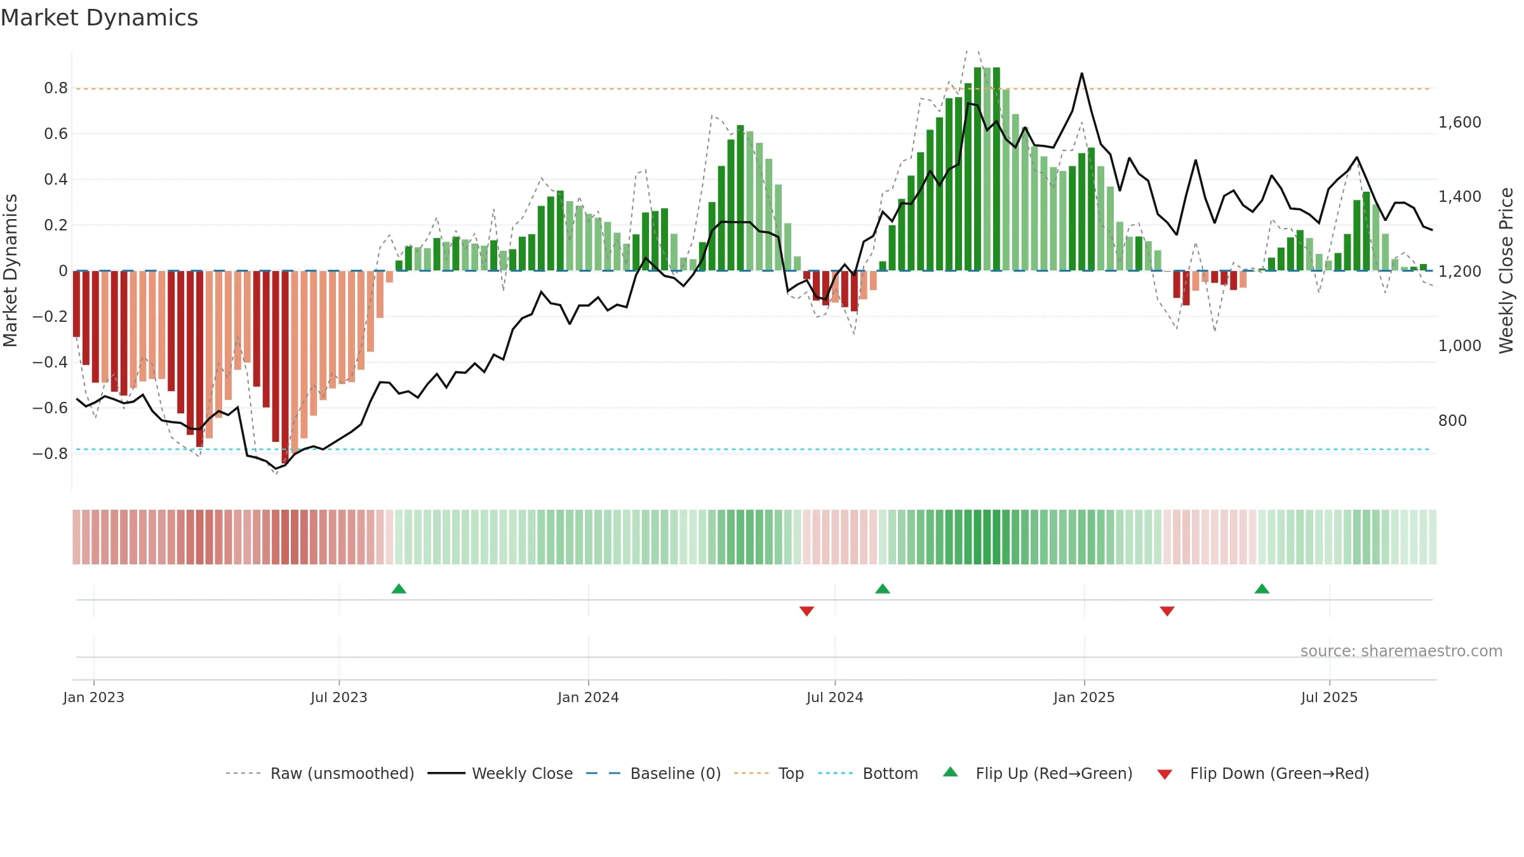Click the 0.4 tick on left axis

tap(56, 180)
